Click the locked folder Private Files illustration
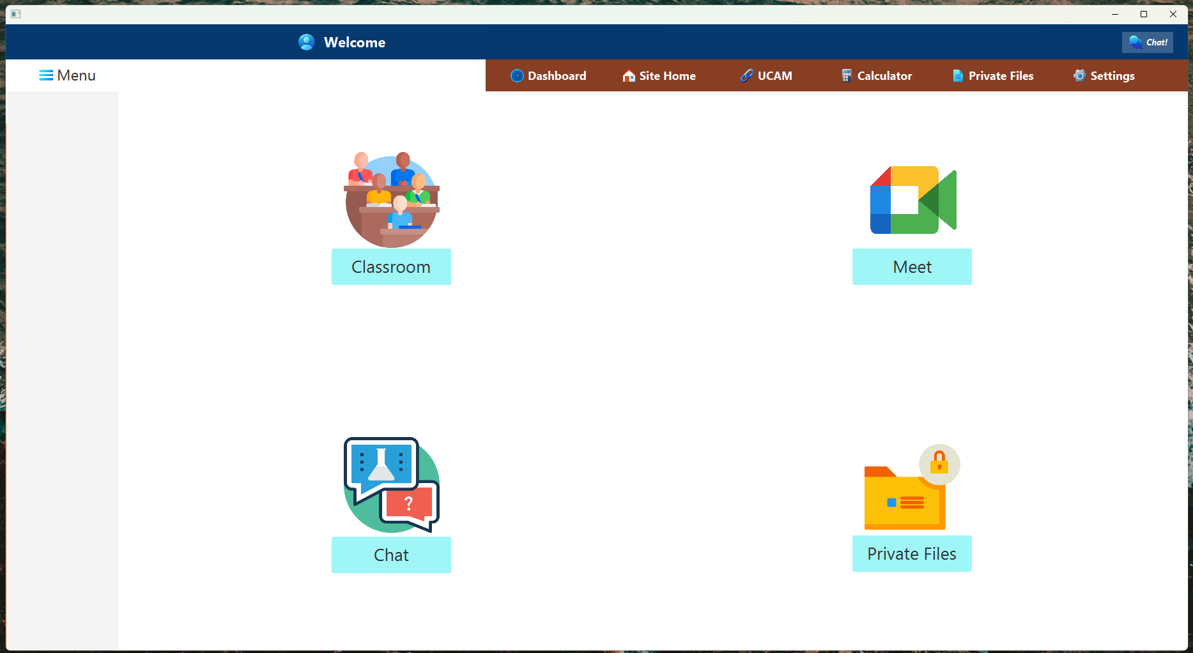The image size is (1193, 653). click(x=912, y=487)
